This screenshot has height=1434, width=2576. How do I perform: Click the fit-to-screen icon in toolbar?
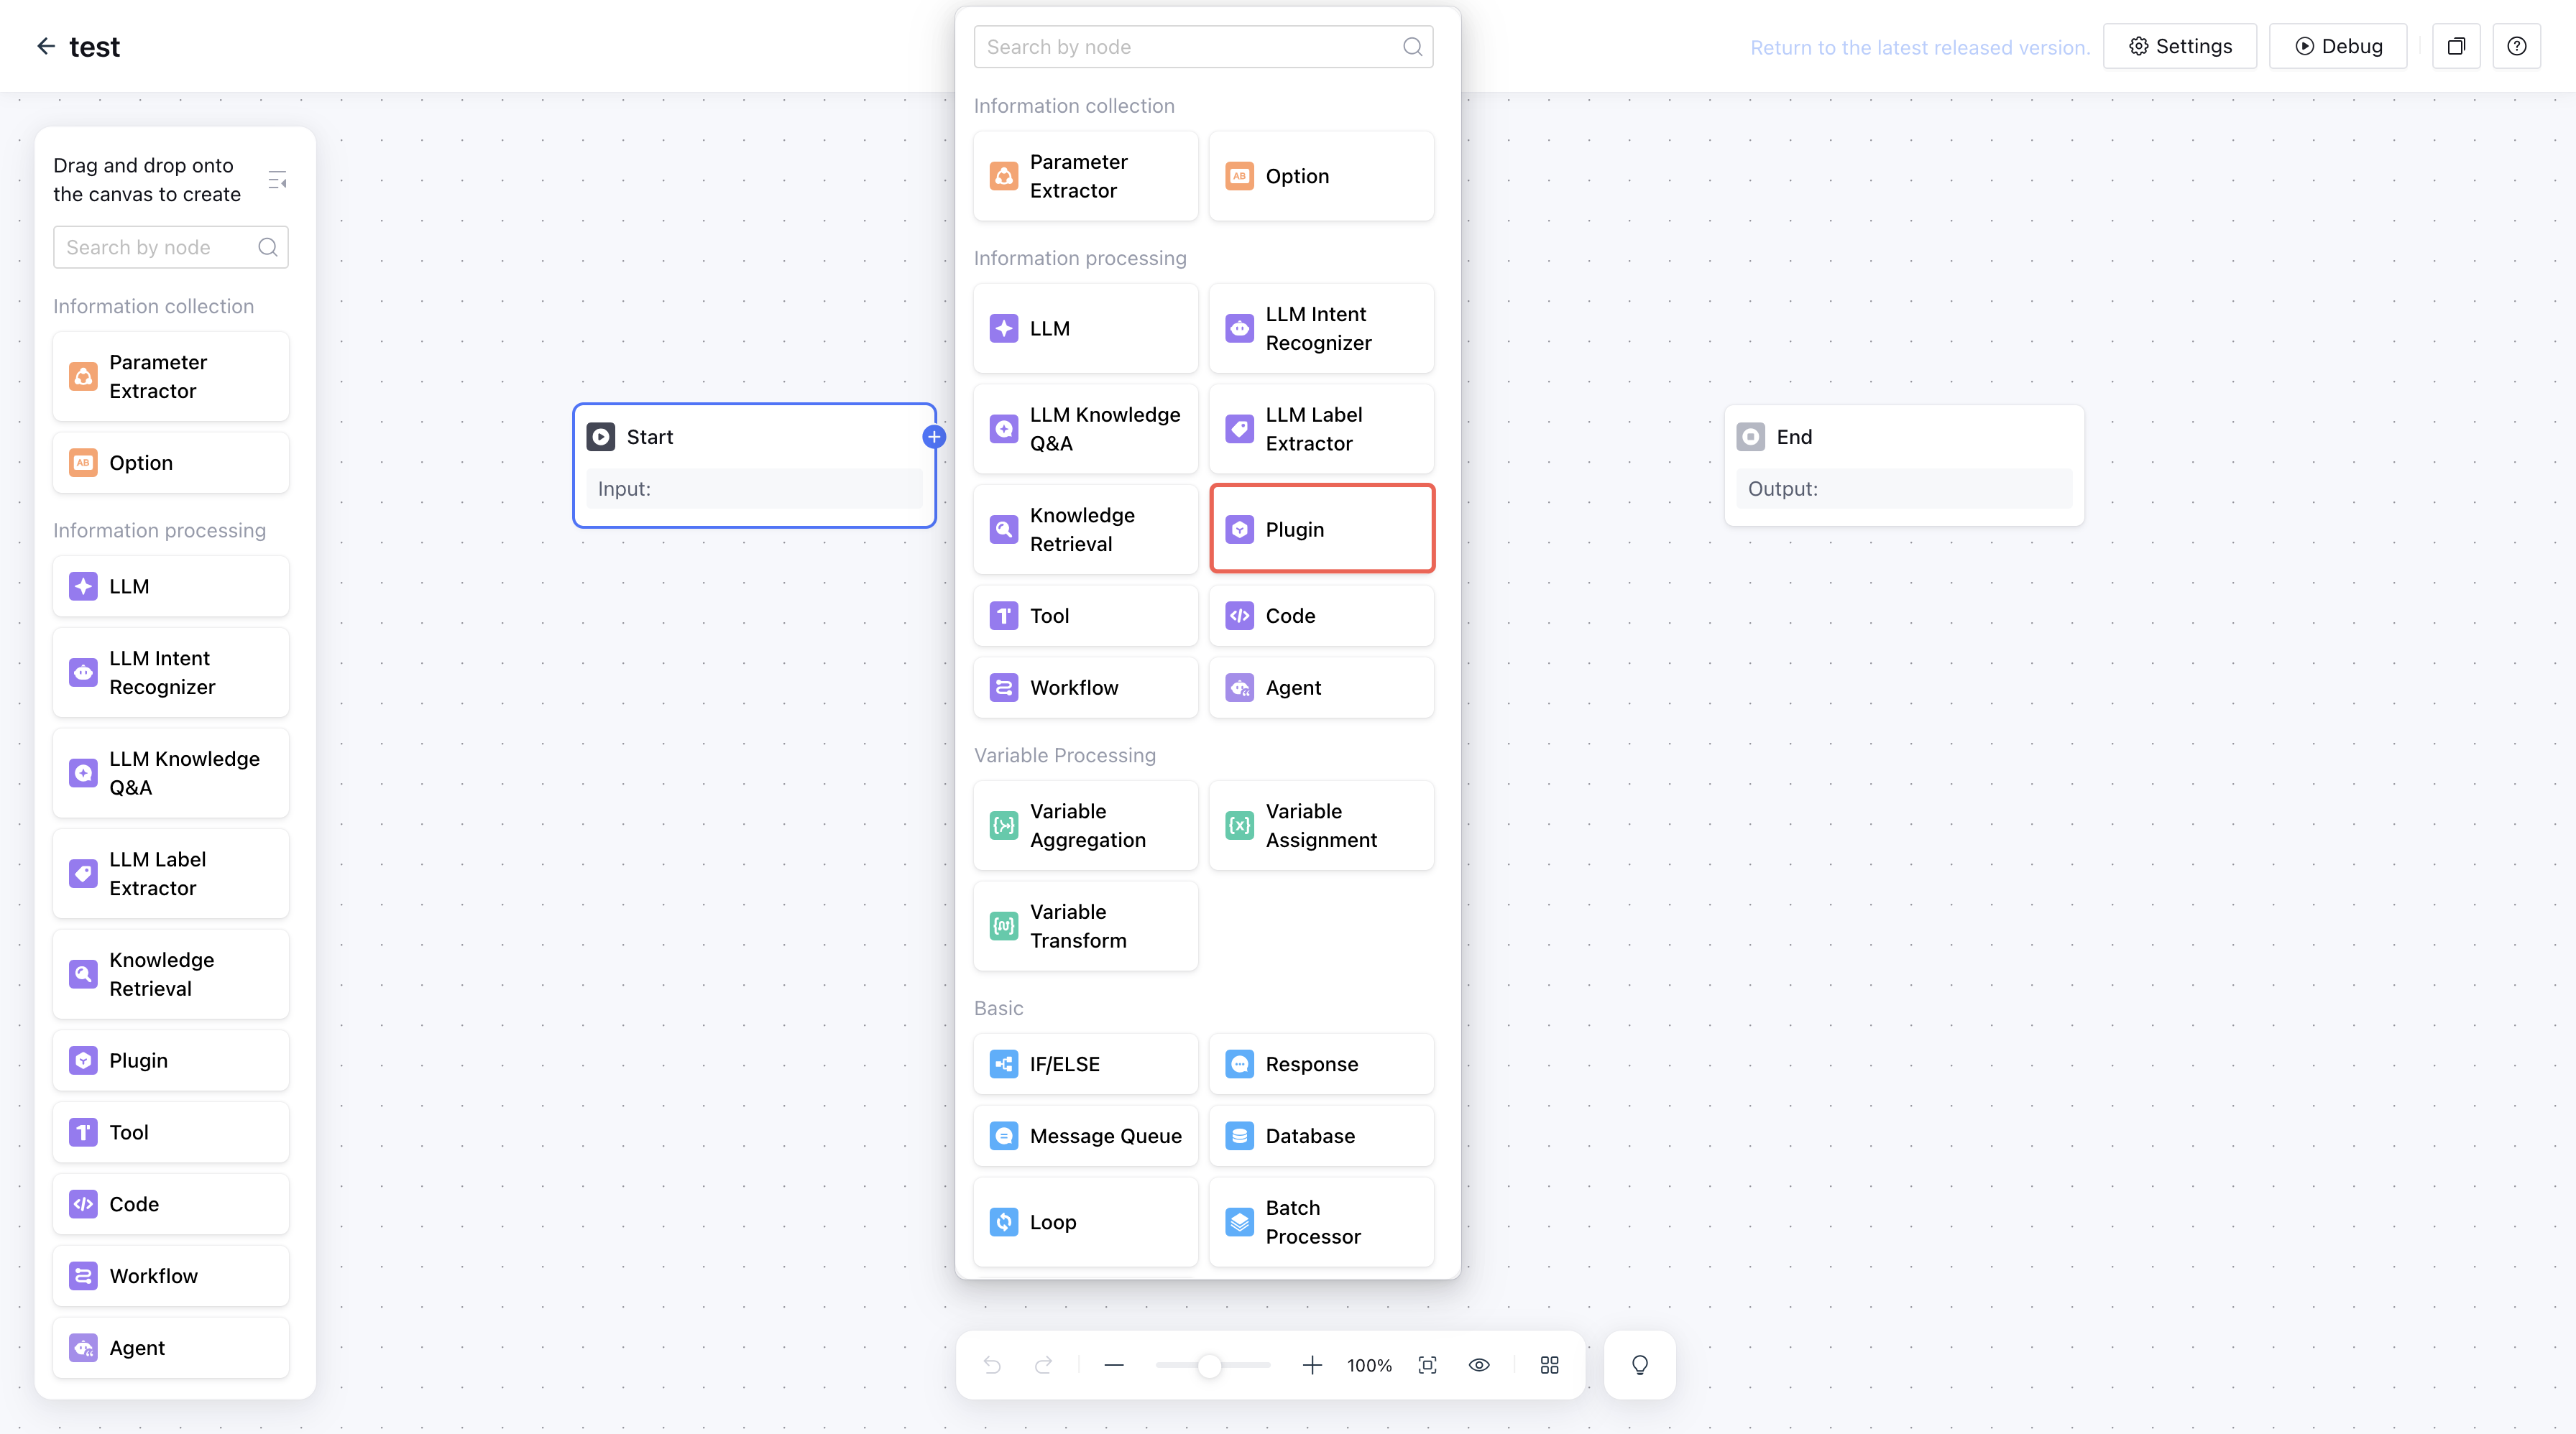(x=1428, y=1365)
